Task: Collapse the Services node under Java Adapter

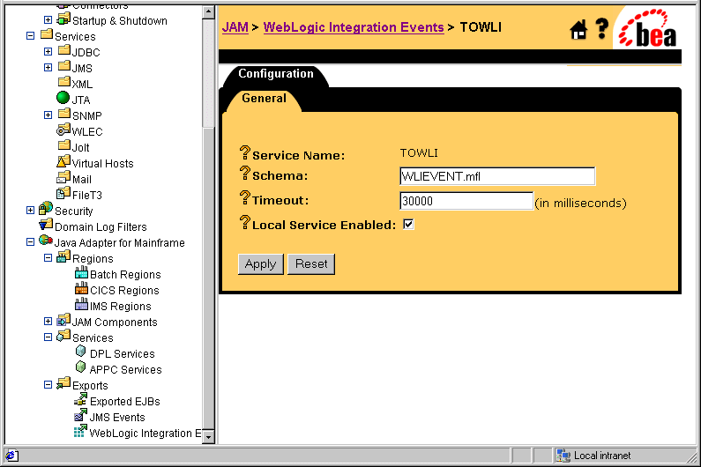Action: 48,337
